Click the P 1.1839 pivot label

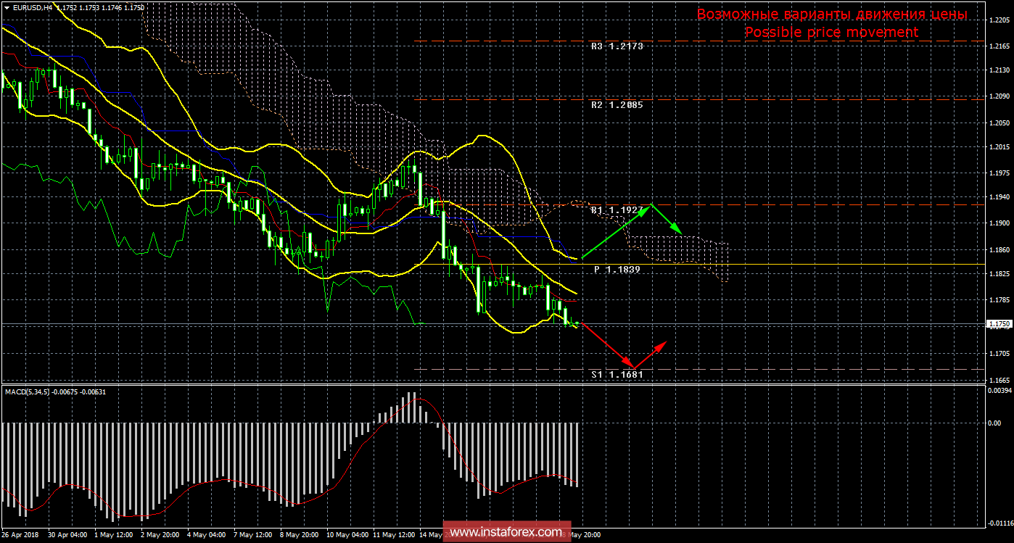click(x=617, y=269)
